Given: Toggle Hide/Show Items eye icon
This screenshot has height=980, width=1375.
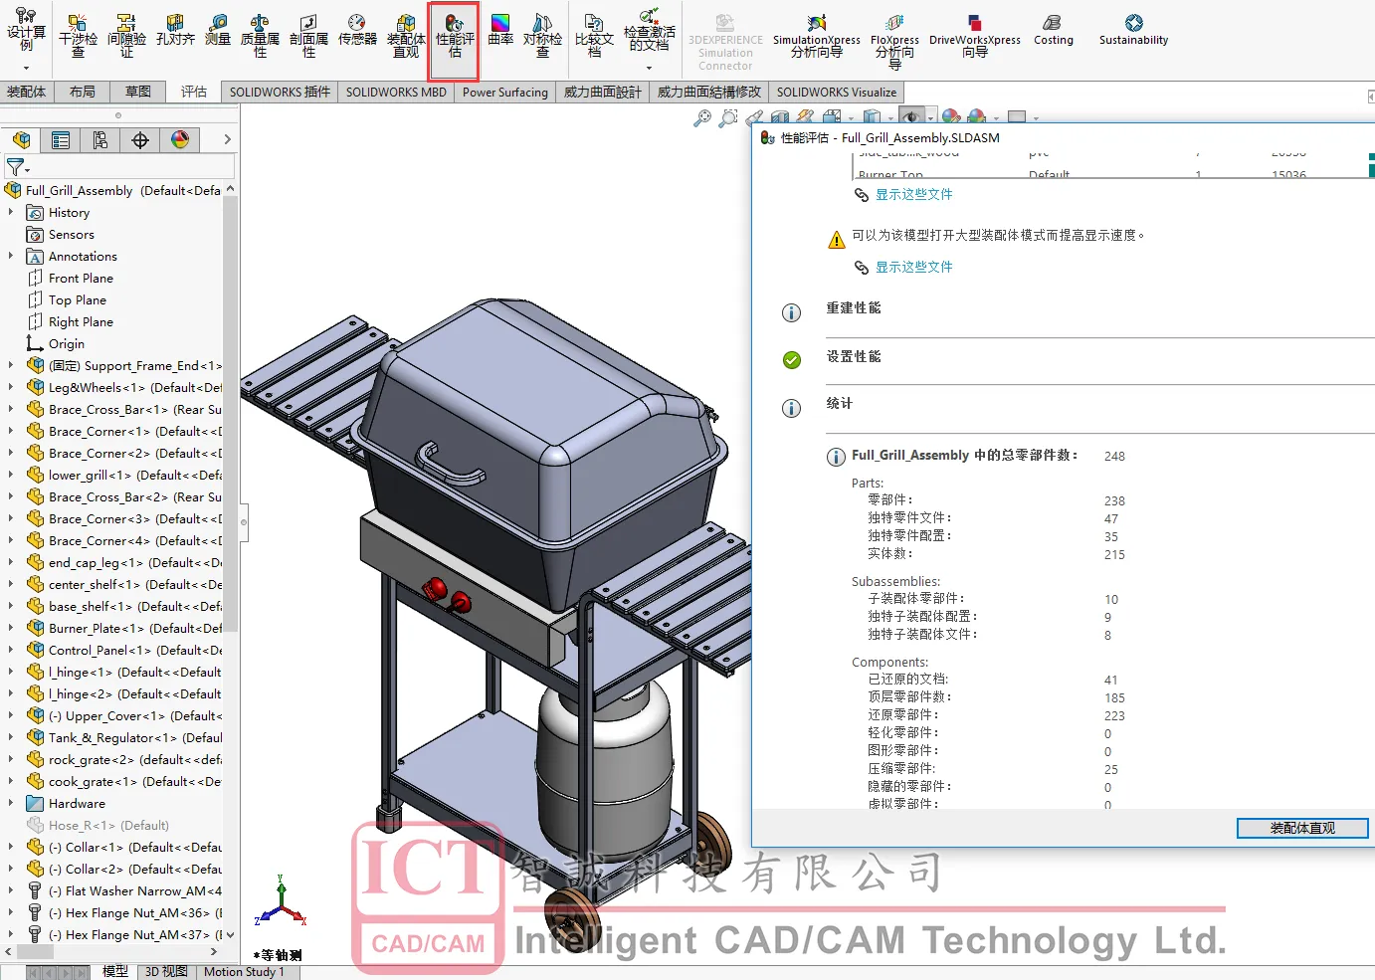Looking at the screenshot, I should click(x=909, y=117).
